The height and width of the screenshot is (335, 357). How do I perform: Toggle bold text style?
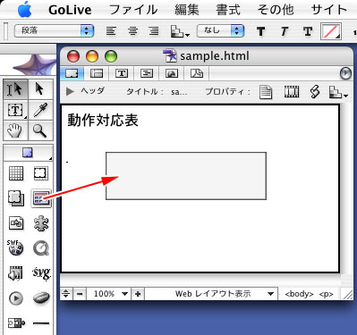261,31
